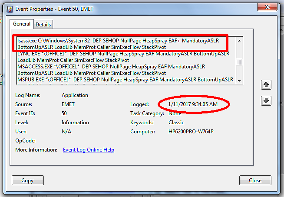Click the Source value EMET
This screenshot has height=197, width=284.
[68, 104]
